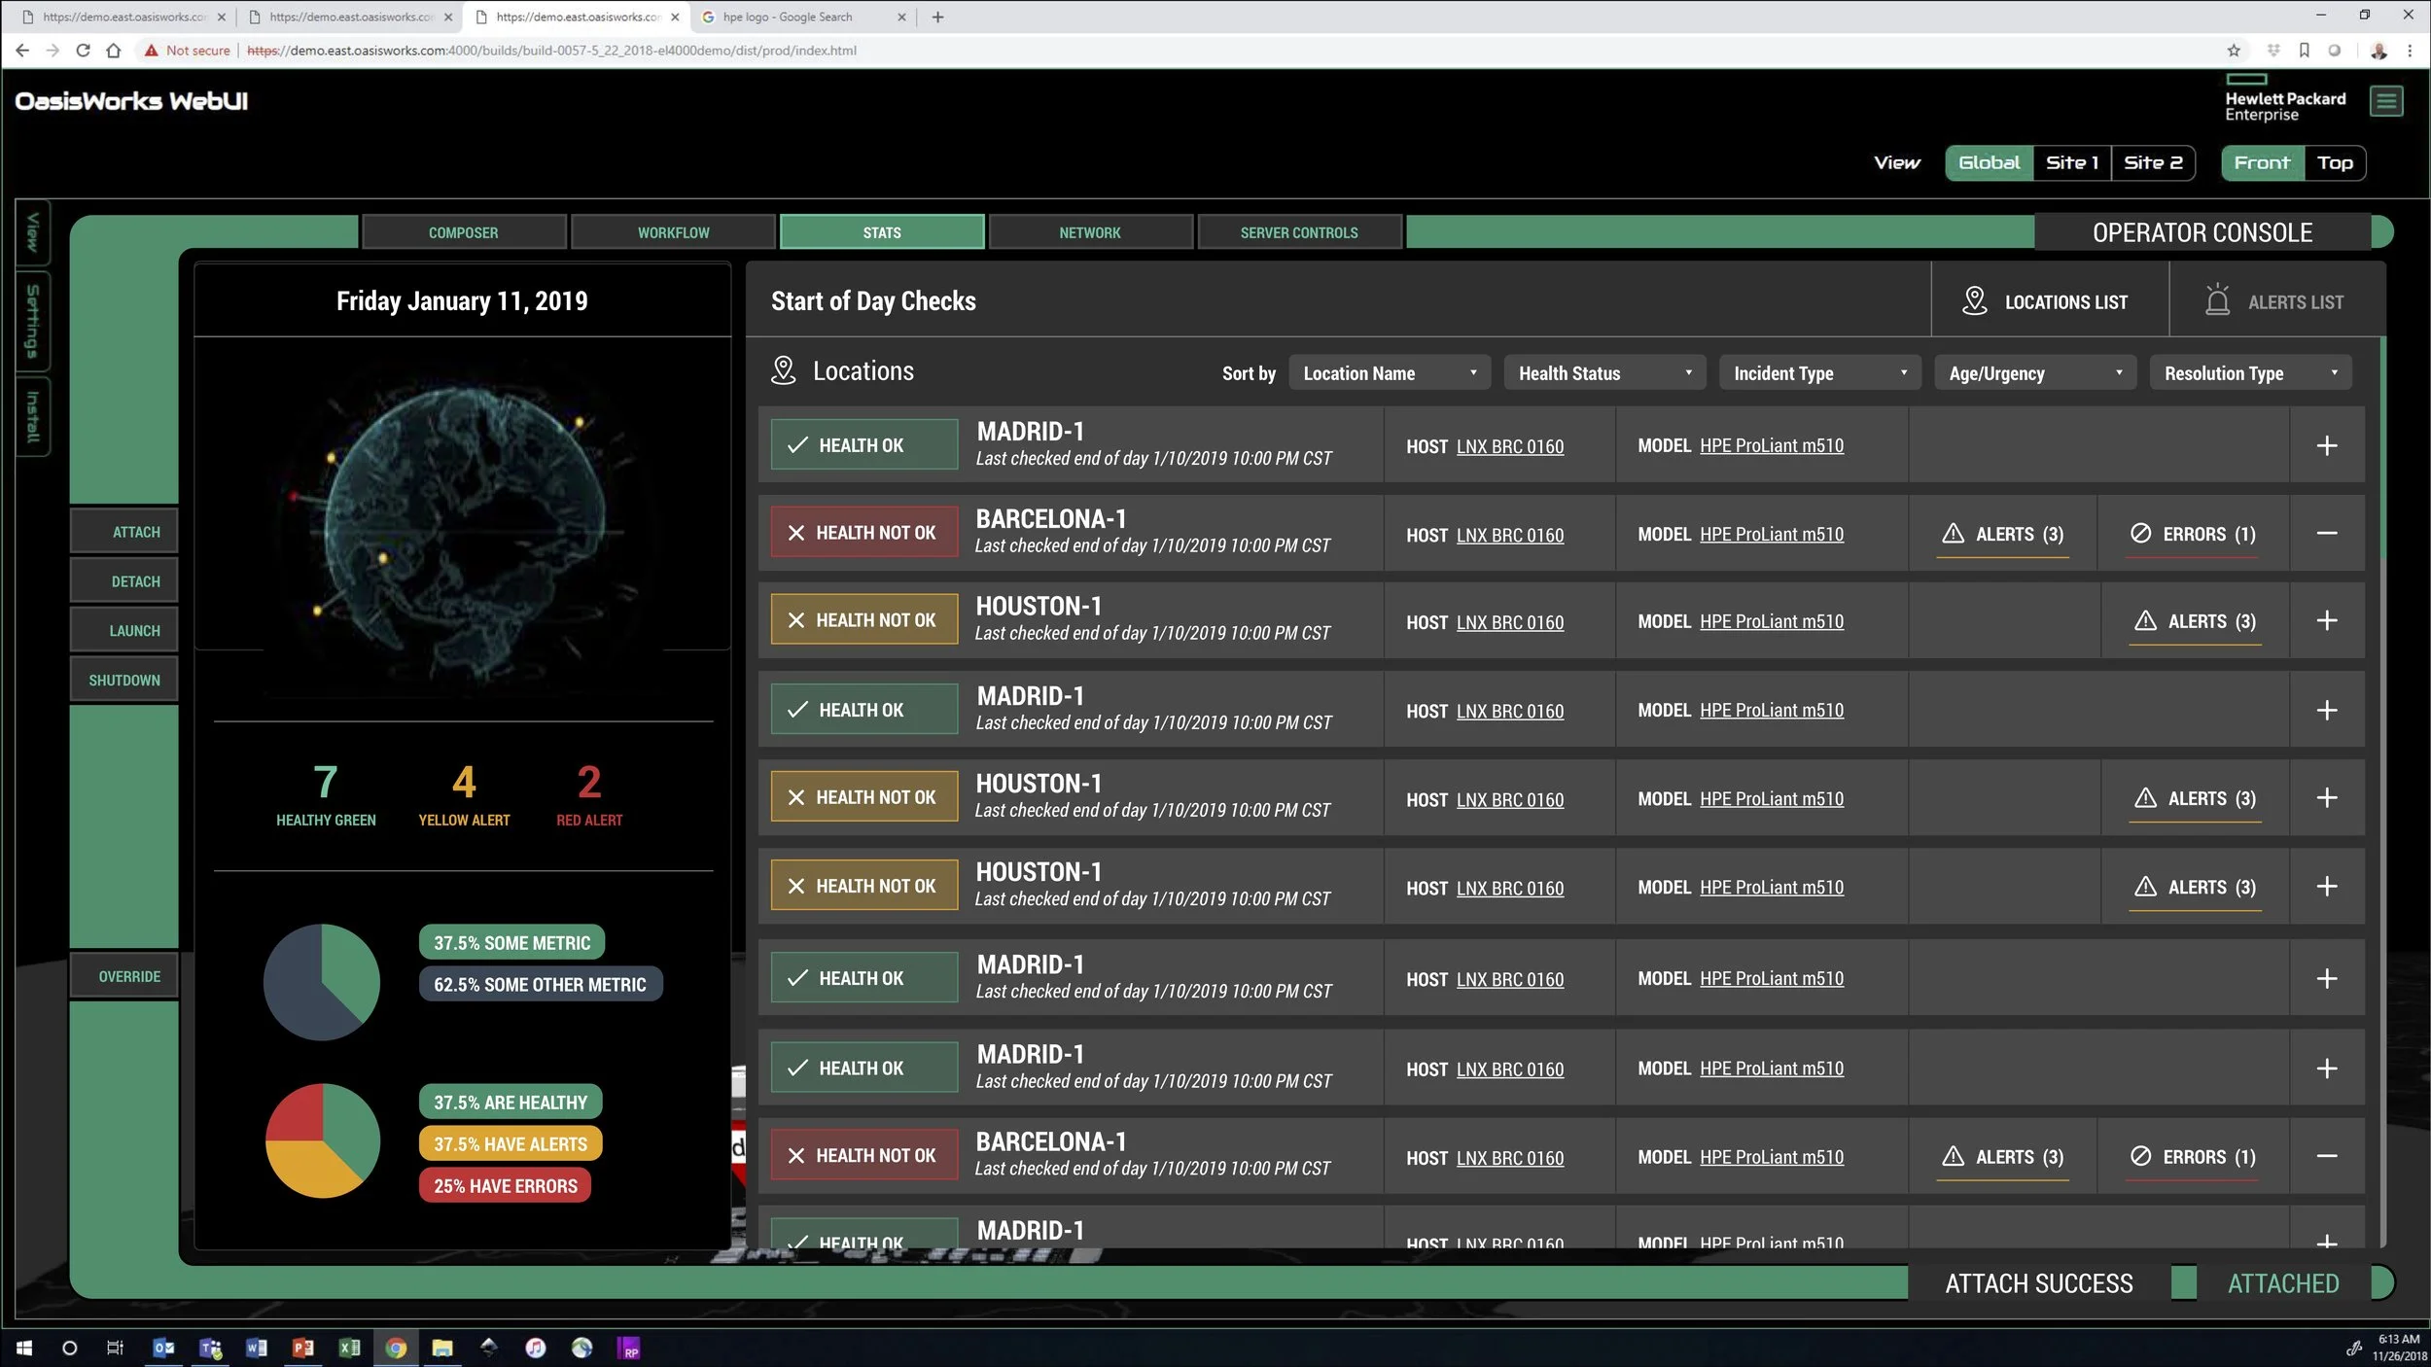
Task: Open the Composer tab
Action: [x=463, y=232]
